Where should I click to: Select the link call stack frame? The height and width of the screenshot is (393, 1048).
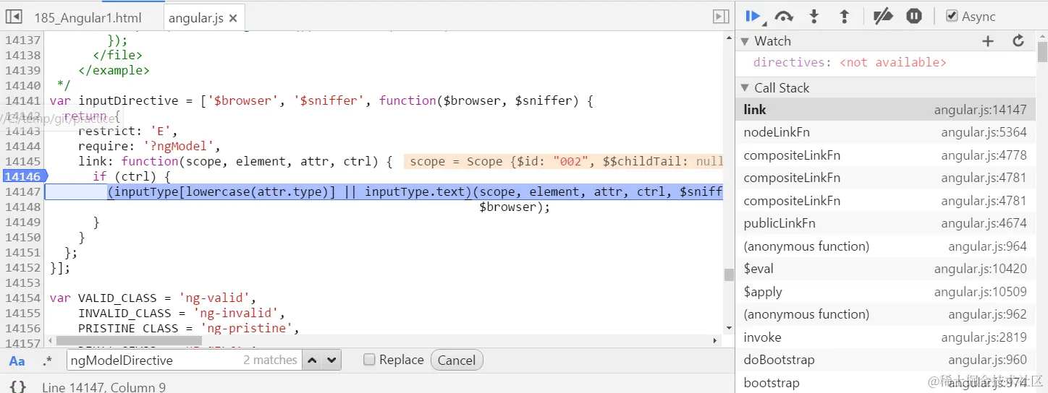tap(885, 110)
